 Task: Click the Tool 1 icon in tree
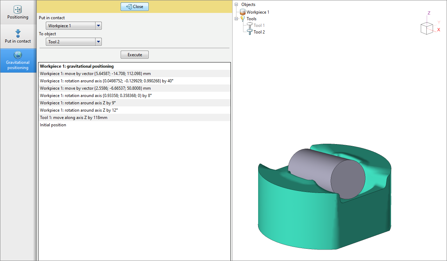(x=250, y=25)
